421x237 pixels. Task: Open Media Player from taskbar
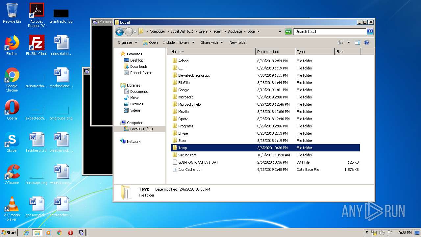click(48, 233)
